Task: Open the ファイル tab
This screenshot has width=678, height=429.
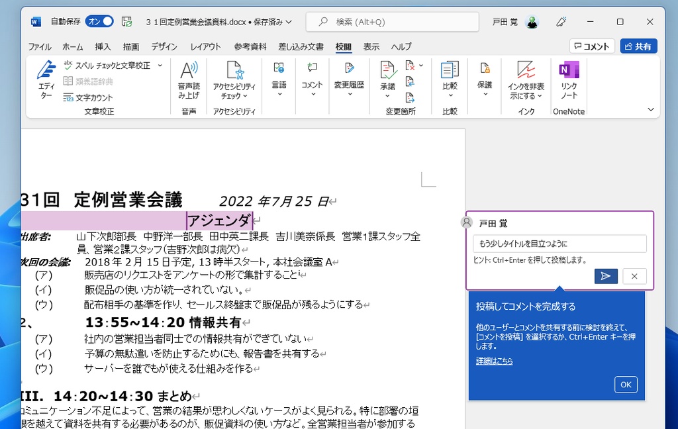Action: (40, 47)
